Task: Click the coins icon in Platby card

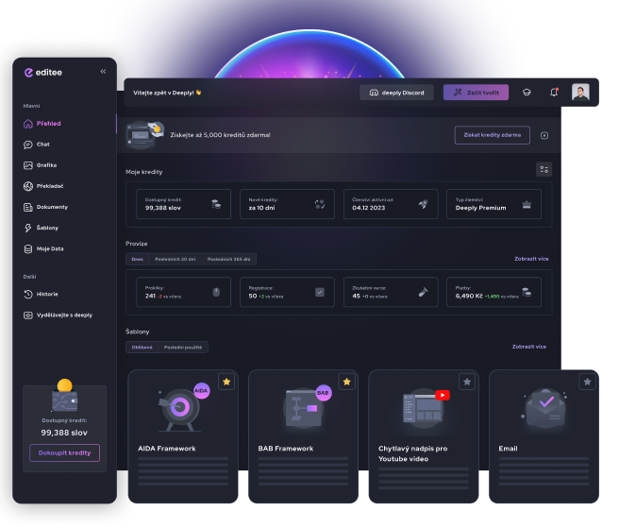Action: coord(527,293)
